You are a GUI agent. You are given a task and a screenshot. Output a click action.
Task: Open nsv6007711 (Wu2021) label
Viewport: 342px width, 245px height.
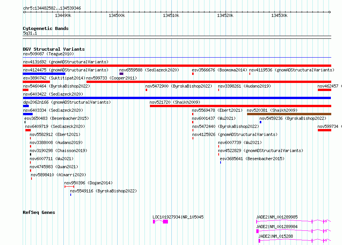coord(51,159)
